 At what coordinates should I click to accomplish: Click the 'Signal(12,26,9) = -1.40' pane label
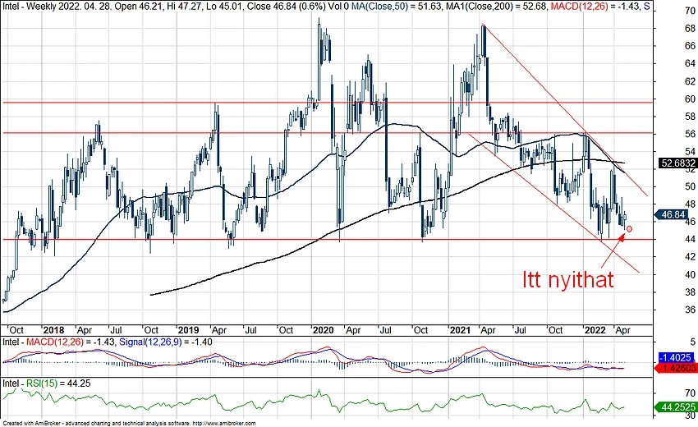(x=165, y=342)
